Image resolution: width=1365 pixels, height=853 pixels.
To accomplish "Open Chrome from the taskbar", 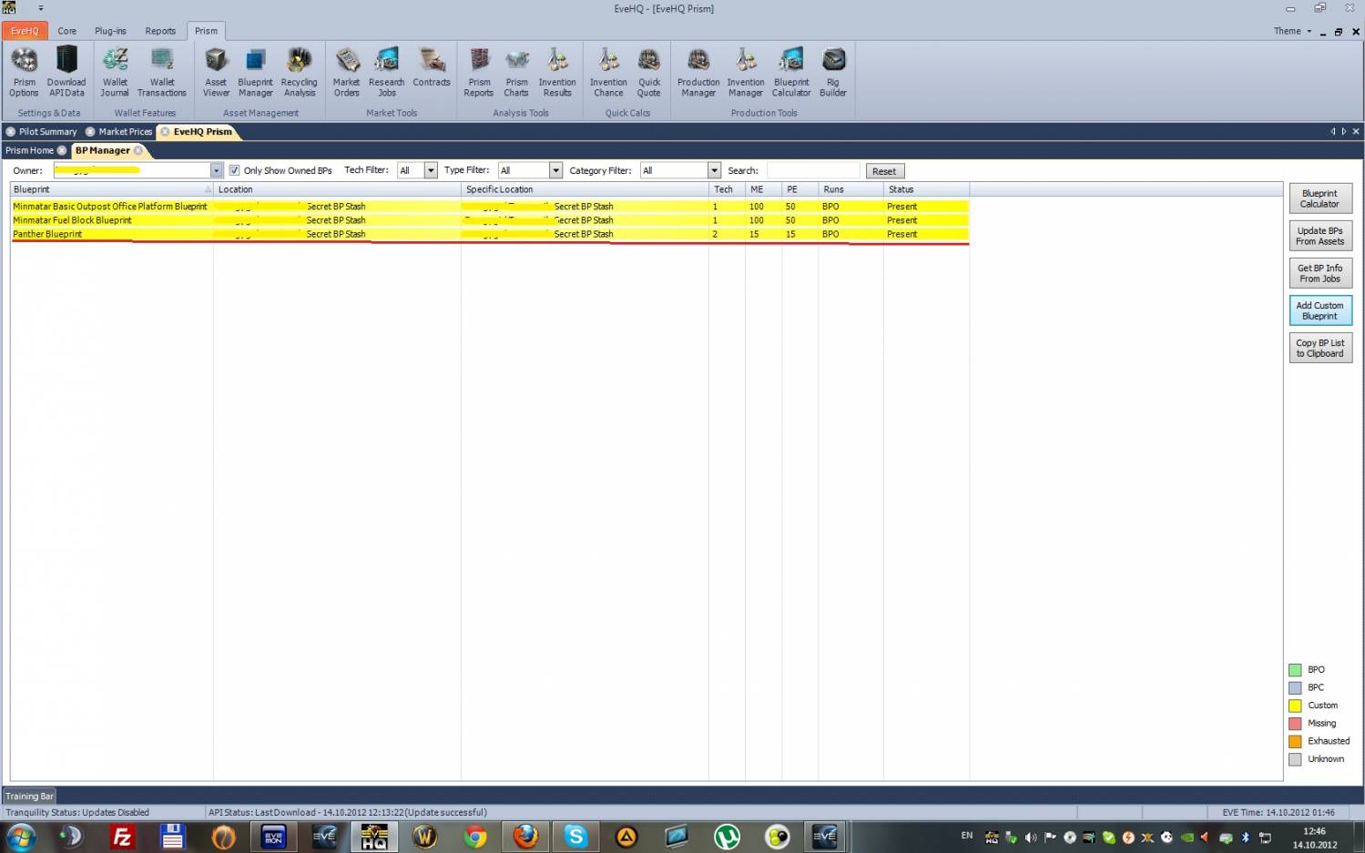I will pos(475,837).
